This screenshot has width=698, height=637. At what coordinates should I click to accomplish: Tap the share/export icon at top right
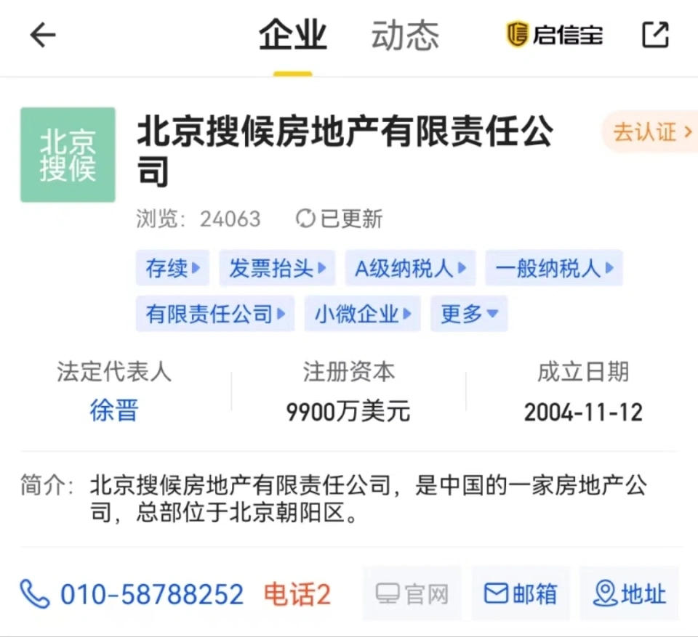click(x=655, y=35)
